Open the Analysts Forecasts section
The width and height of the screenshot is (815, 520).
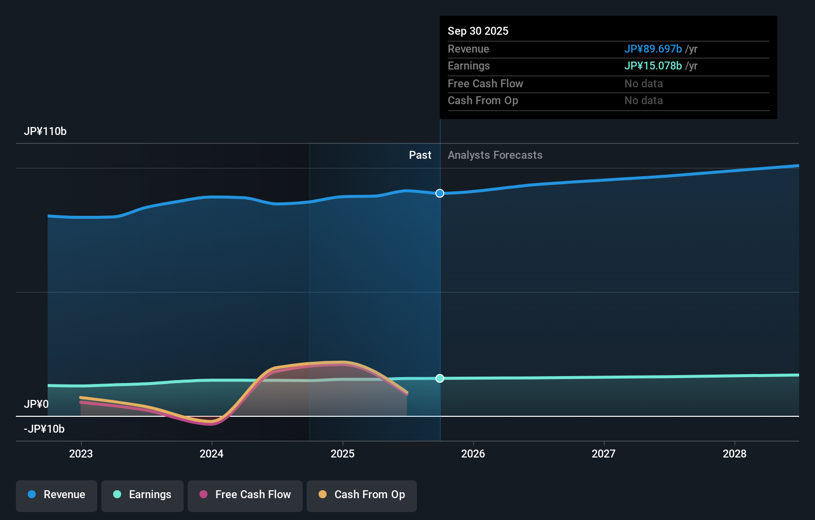(494, 155)
